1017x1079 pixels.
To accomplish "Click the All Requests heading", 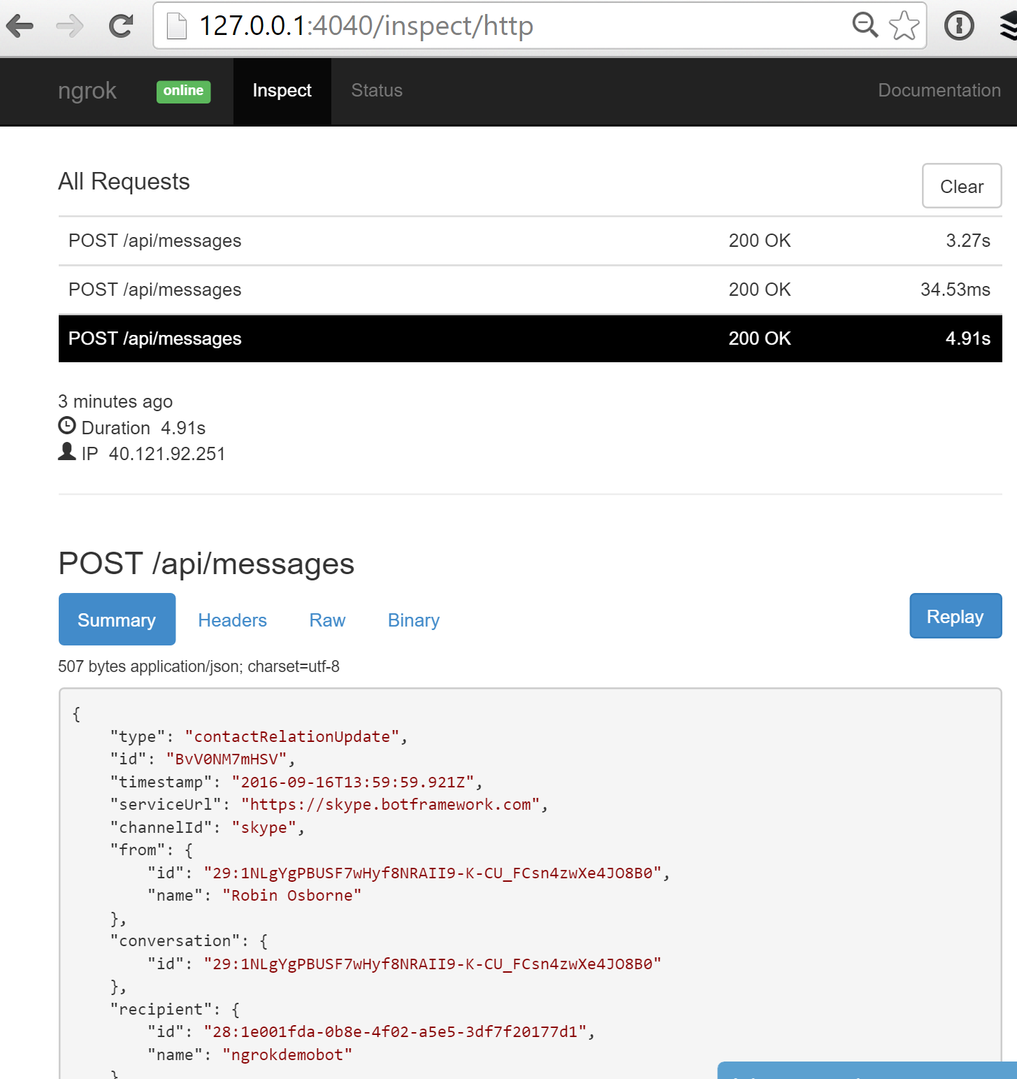I will (x=124, y=181).
